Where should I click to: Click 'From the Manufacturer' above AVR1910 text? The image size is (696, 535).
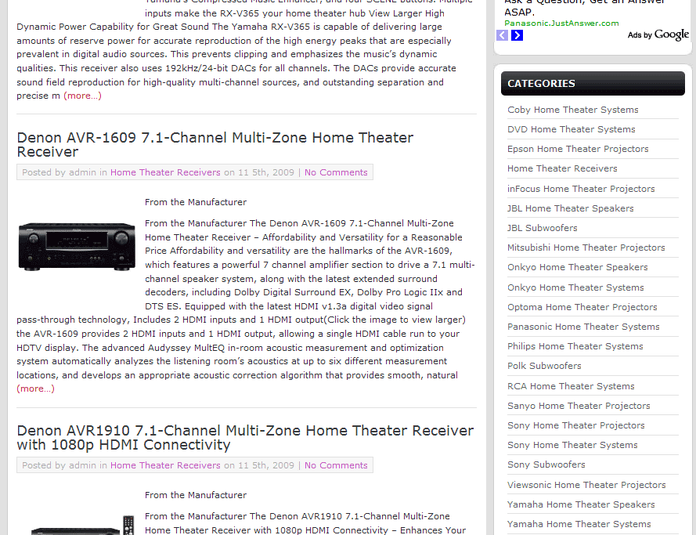(195, 495)
